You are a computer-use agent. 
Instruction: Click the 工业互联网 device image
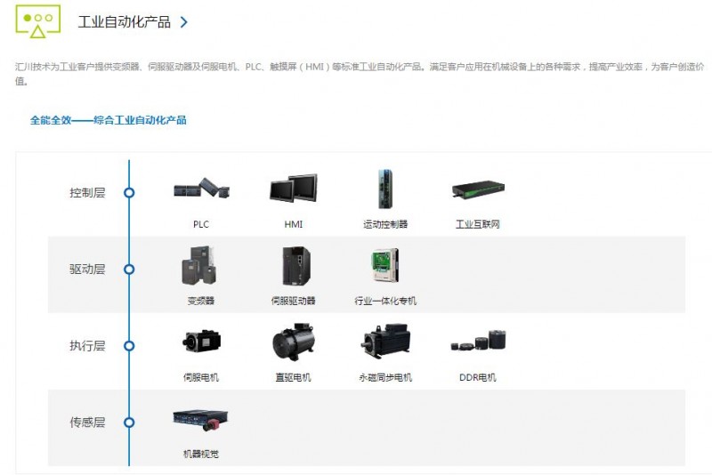(478, 189)
